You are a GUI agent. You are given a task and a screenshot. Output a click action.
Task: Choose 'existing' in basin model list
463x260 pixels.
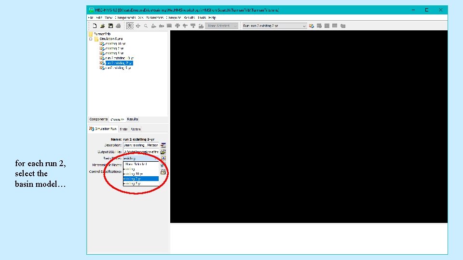tap(141, 169)
